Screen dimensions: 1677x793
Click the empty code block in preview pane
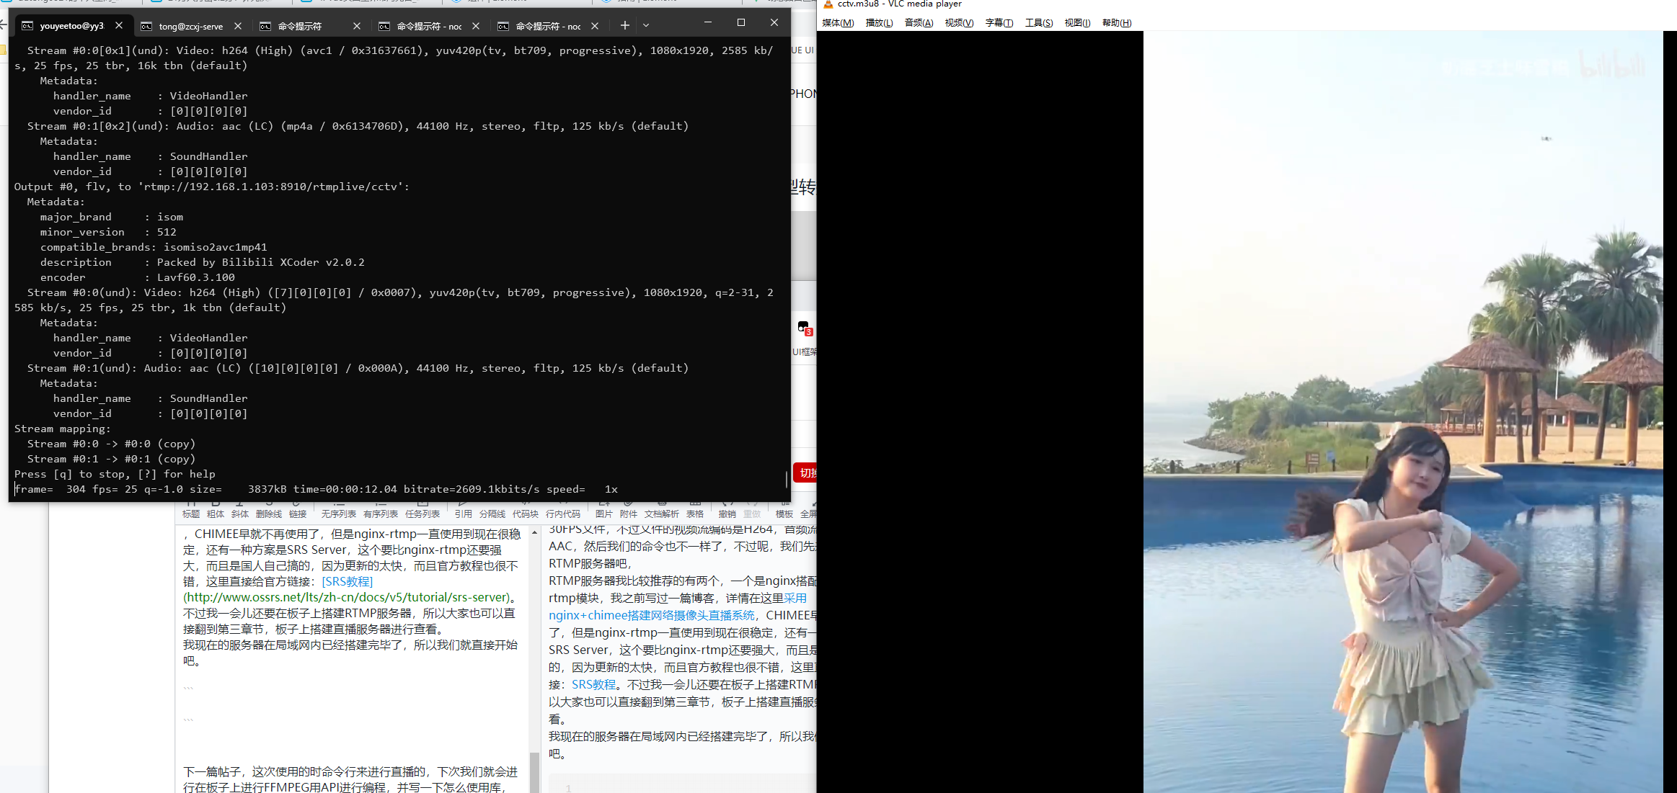click(x=682, y=784)
